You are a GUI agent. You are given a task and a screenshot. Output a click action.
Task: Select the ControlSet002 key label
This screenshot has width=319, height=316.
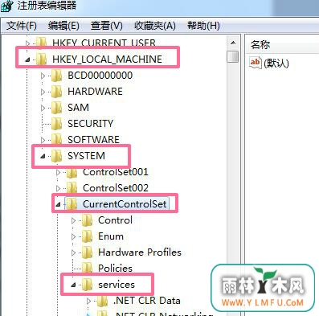pos(116,188)
